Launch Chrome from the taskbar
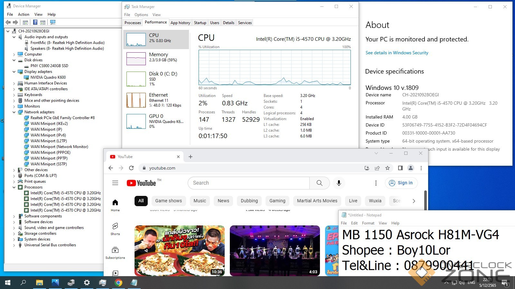 point(118,283)
